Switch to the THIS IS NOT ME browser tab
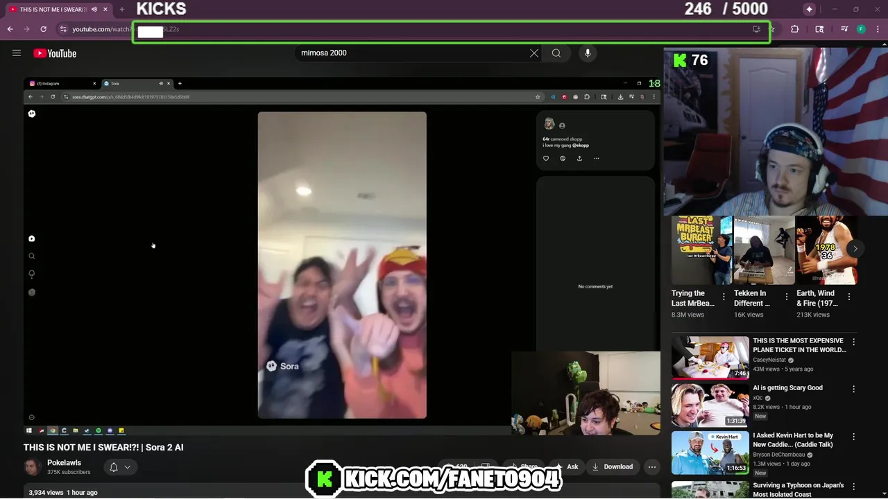888x499 pixels. (53, 10)
